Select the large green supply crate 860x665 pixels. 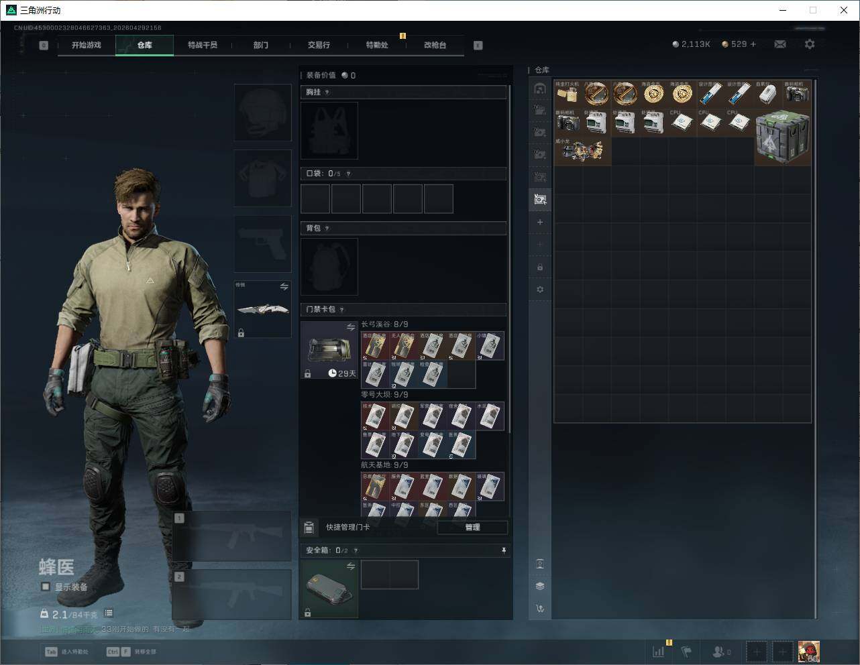783,137
